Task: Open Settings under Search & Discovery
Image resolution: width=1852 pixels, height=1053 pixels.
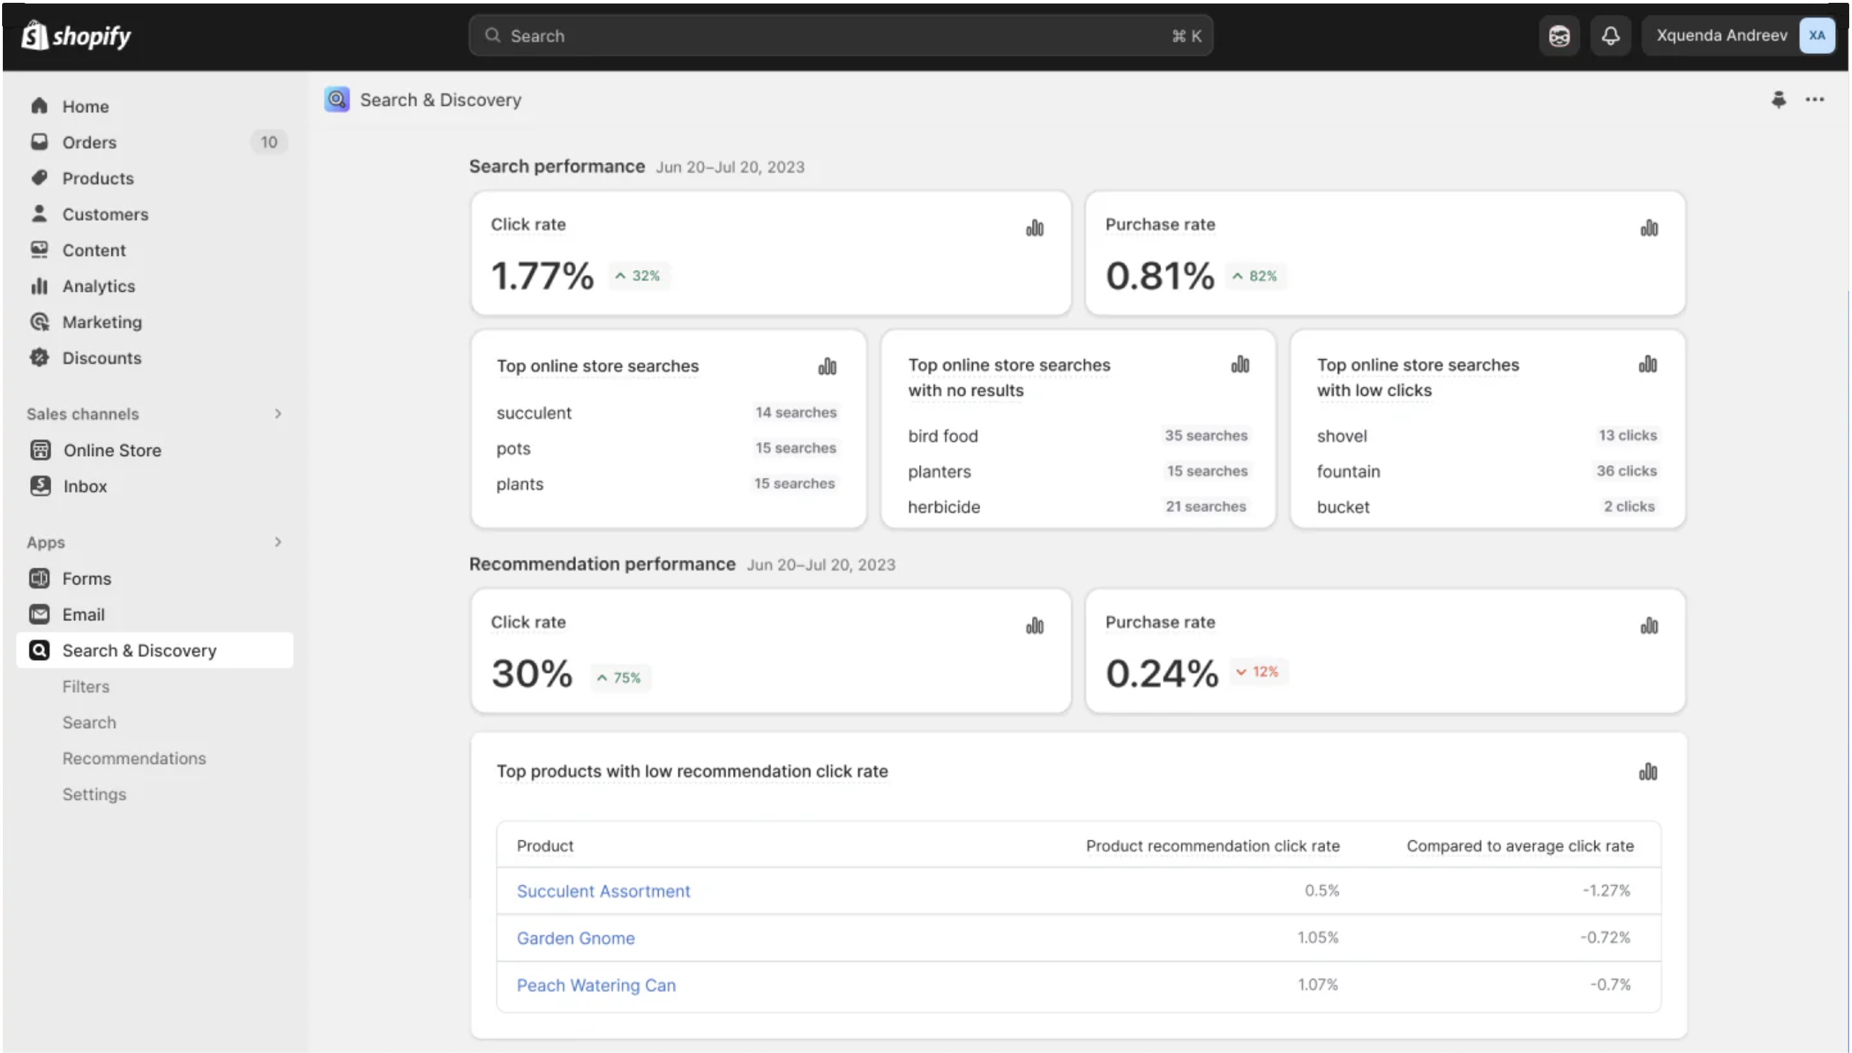Action: click(94, 793)
